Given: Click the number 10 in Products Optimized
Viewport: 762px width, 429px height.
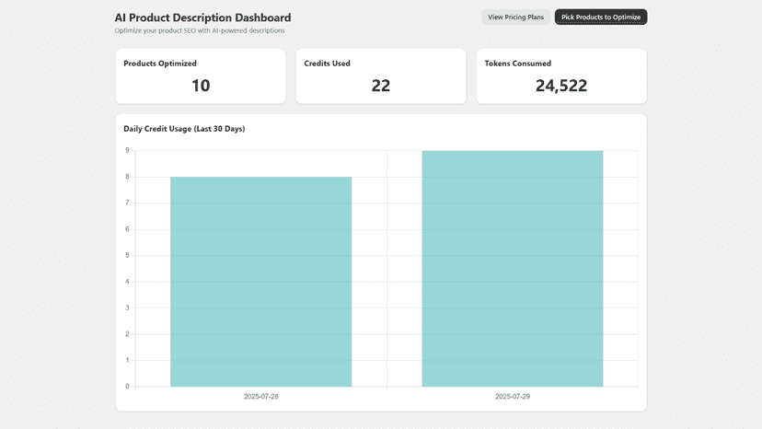Looking at the screenshot, I should [201, 86].
